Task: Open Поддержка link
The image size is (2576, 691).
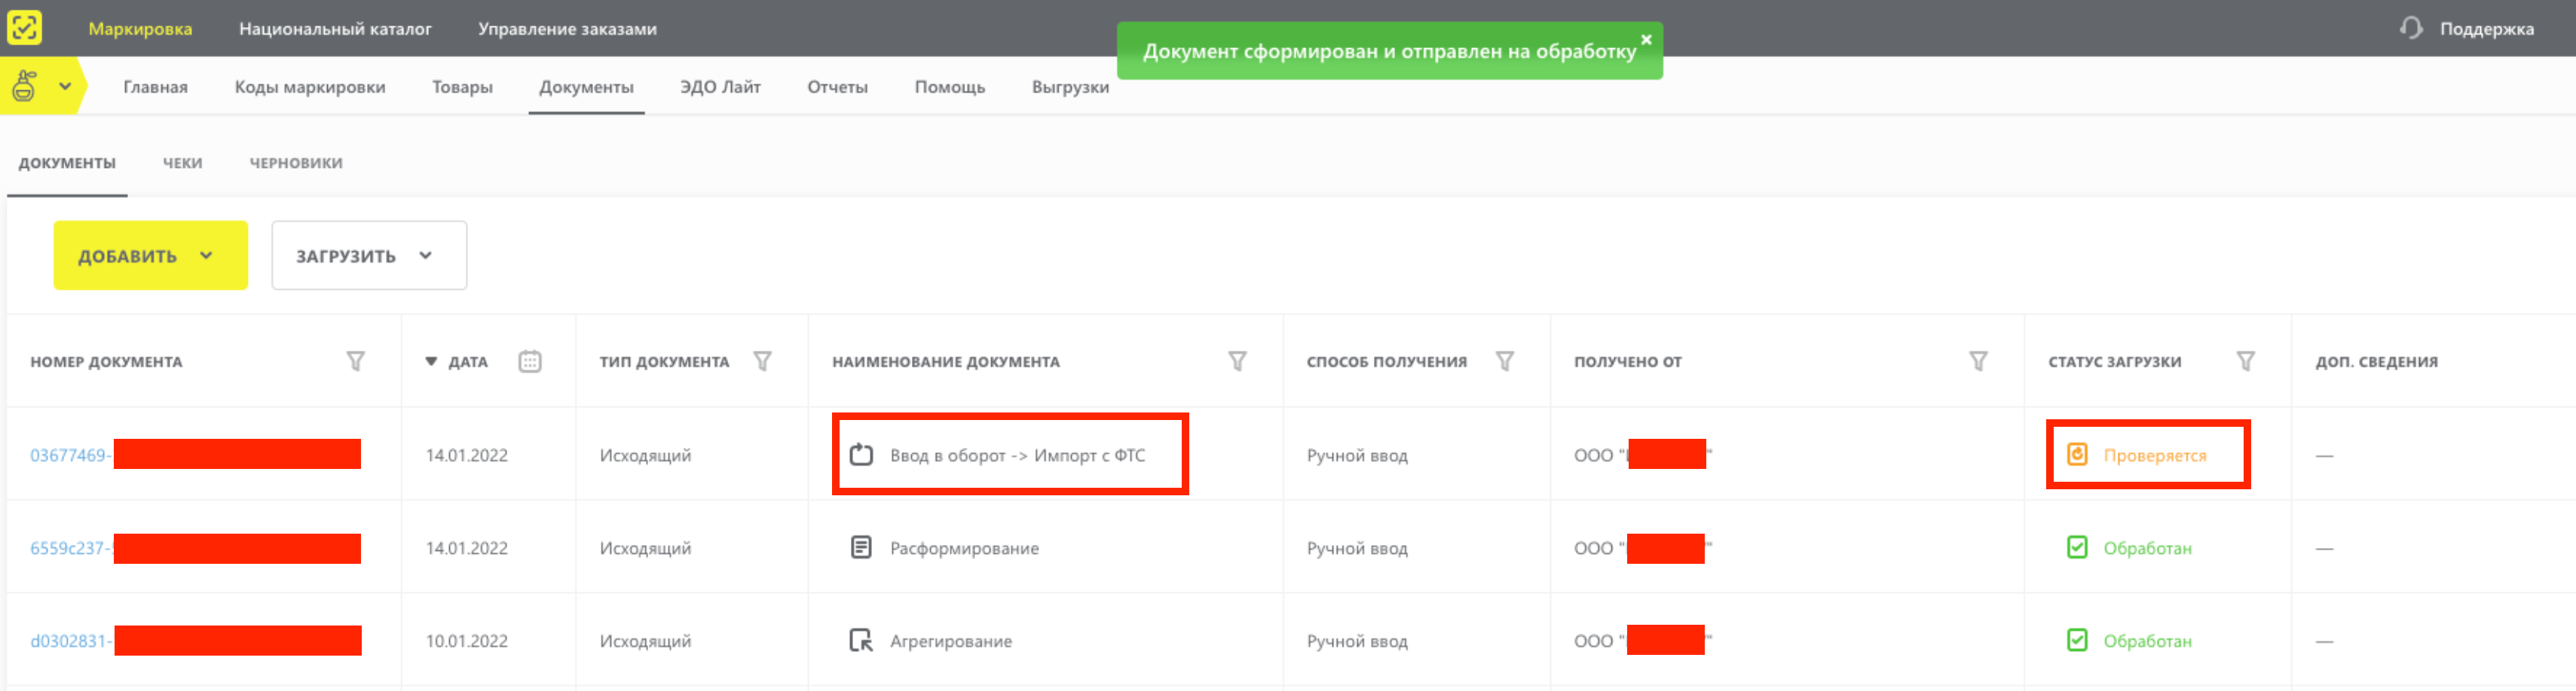Action: coord(2486,29)
